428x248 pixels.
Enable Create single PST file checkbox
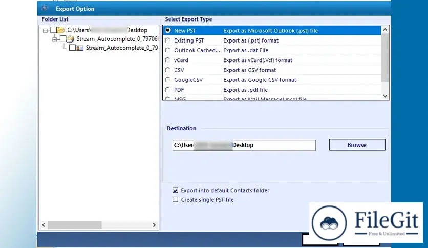tap(175, 200)
